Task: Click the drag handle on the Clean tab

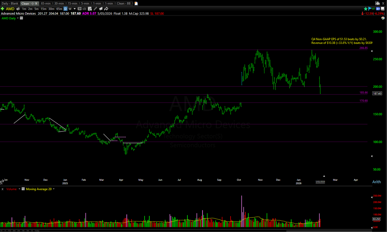Action: tap(32, 4)
